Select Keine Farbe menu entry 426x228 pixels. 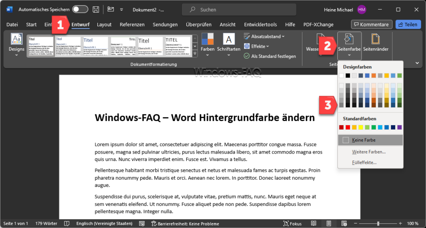pyautogui.click(x=371, y=140)
